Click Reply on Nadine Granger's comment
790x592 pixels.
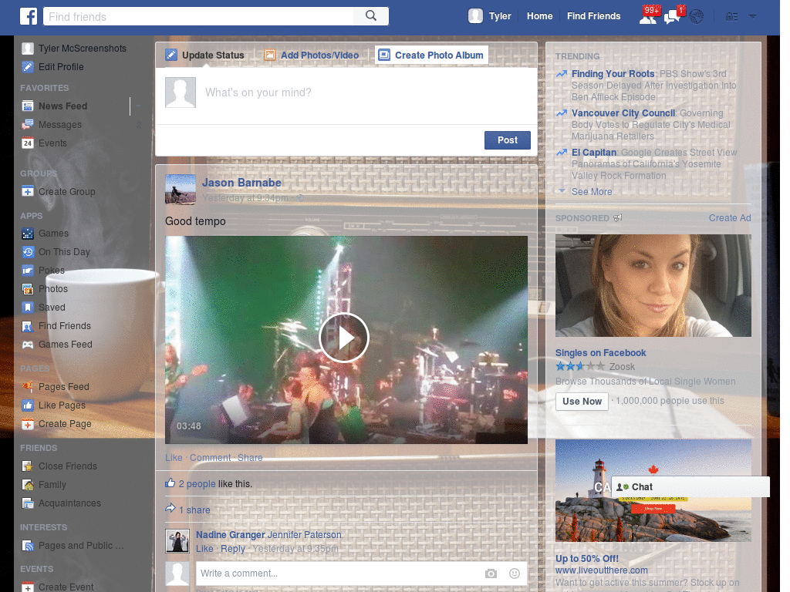tap(233, 549)
